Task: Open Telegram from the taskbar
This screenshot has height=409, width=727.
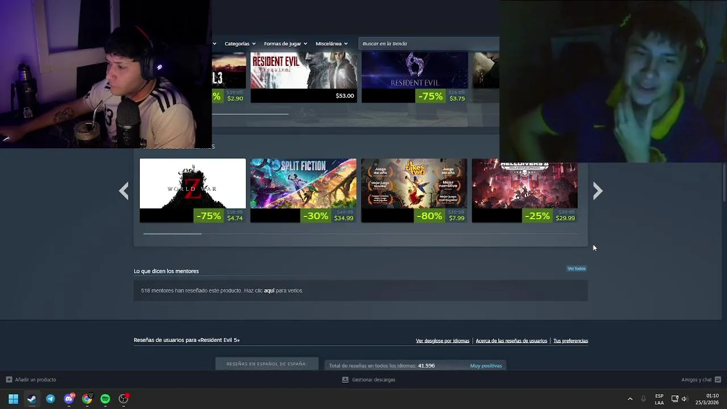Action: click(51, 399)
